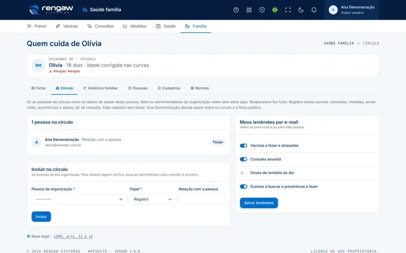Click the demo@exemplo.com.br email text

click(x=63, y=145)
